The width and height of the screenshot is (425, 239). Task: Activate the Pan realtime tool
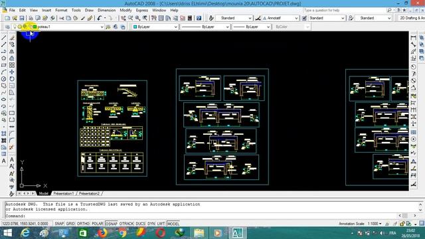[124, 18]
